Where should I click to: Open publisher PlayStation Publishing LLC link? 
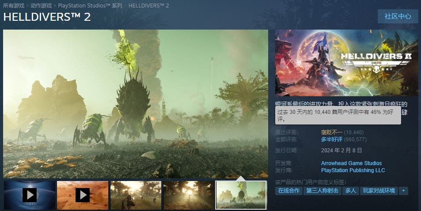353,170
